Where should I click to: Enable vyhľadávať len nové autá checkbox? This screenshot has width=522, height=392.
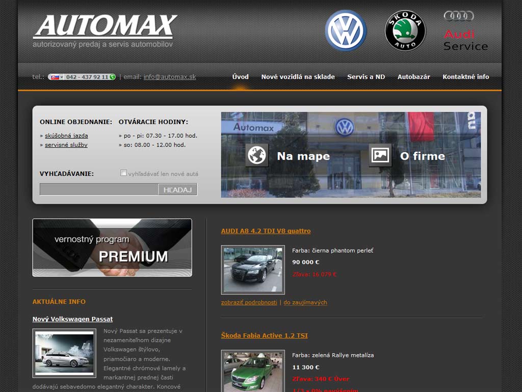coord(123,173)
